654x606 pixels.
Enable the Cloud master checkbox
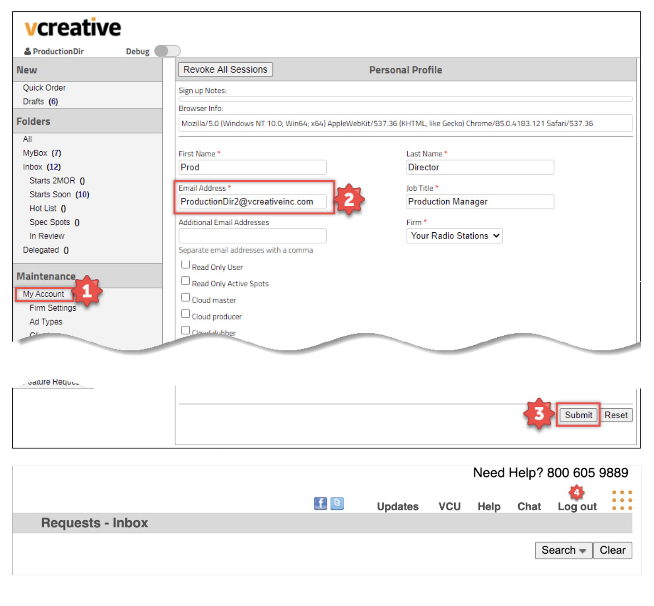point(186,297)
